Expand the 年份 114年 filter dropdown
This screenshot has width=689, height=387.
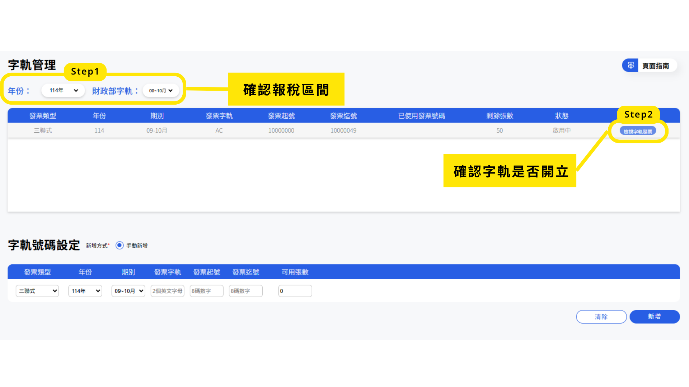pyautogui.click(x=63, y=90)
